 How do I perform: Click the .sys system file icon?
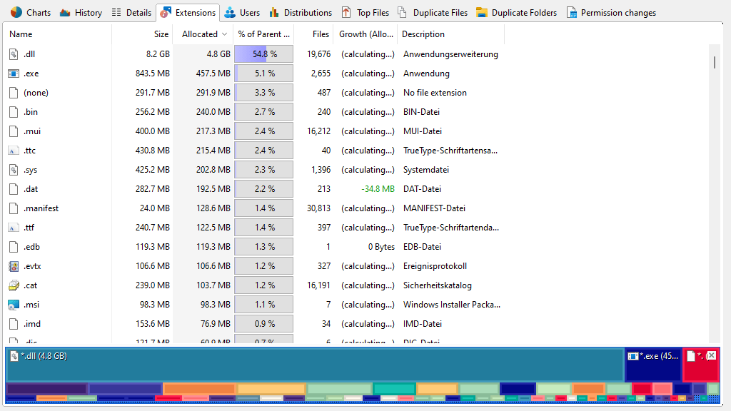13,170
